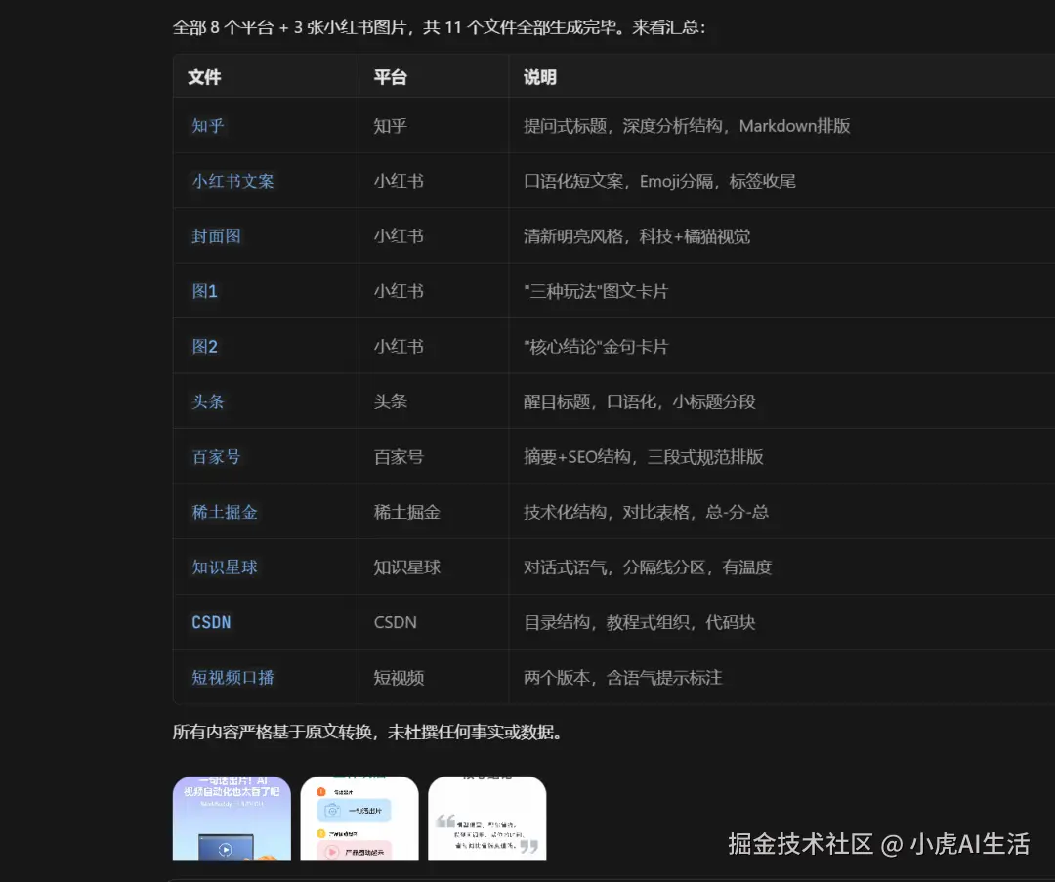The image size is (1055, 882).
Task: Select description 口语化短文案，Emoji分隔，标签收尾
Action: (659, 181)
